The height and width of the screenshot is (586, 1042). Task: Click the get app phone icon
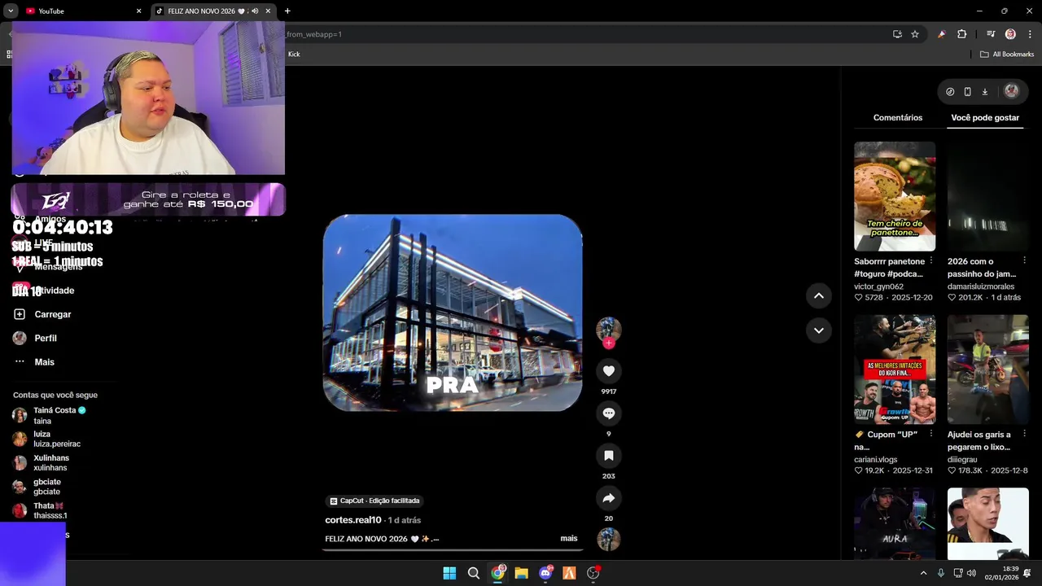coord(967,92)
